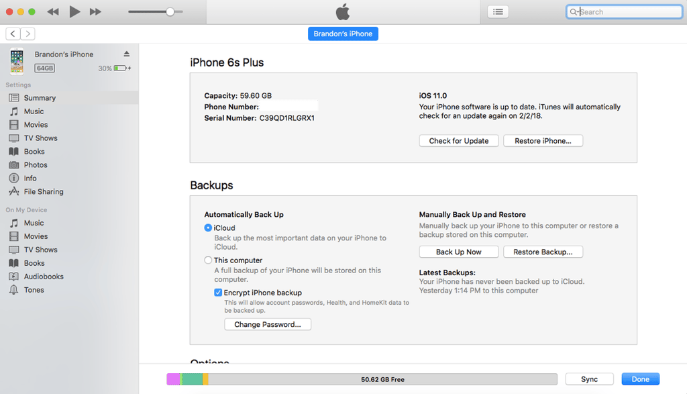The height and width of the screenshot is (394, 687).
Task: Click Back Up Now button
Action: [x=459, y=252]
